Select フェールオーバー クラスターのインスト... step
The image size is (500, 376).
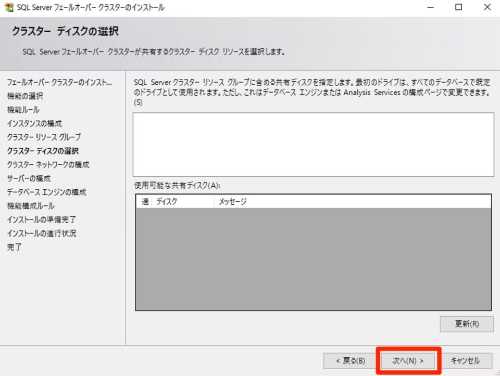[x=59, y=83]
